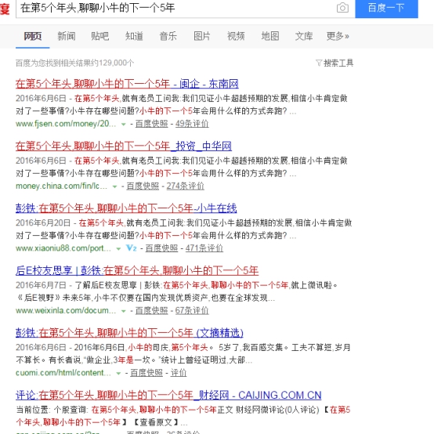Open the 财经网 CAIJING.COM.CN result title
This screenshot has width=434, height=434.
[168, 395]
